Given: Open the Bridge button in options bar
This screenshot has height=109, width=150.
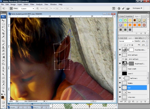Looking at the screenshot, I should pos(128,9).
